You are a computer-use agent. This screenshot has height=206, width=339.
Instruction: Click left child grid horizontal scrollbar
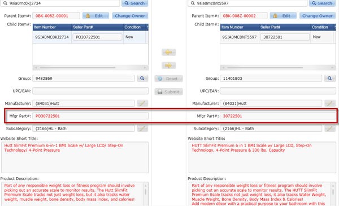tap(90, 67)
